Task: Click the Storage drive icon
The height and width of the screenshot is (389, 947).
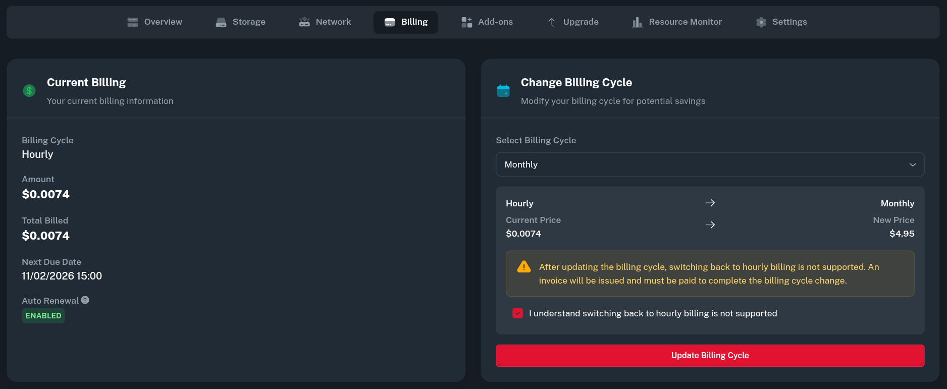Action: pos(221,22)
